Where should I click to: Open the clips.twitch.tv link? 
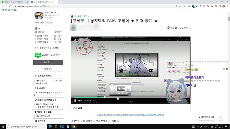(131, 114)
